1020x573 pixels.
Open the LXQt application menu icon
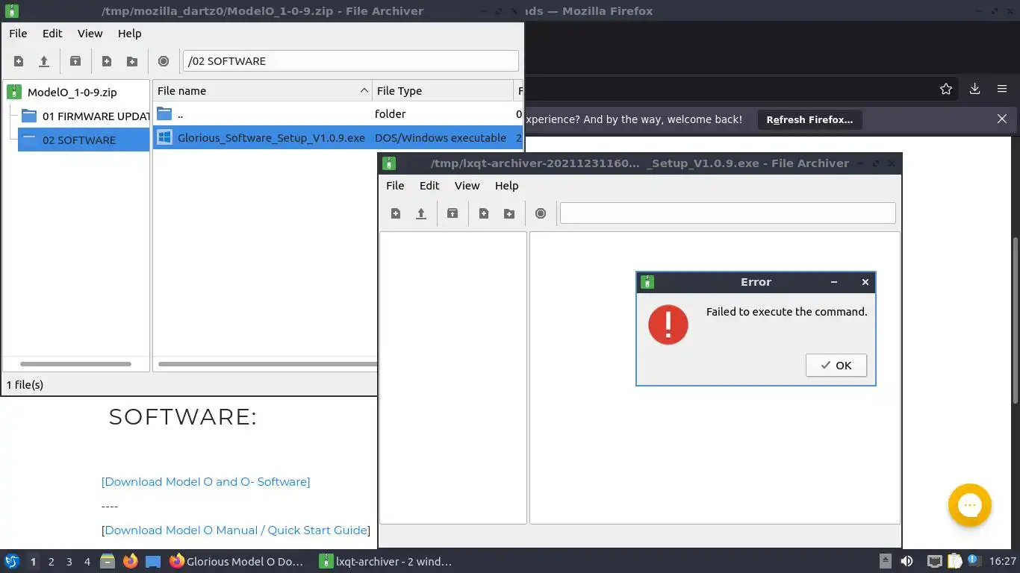point(12,561)
